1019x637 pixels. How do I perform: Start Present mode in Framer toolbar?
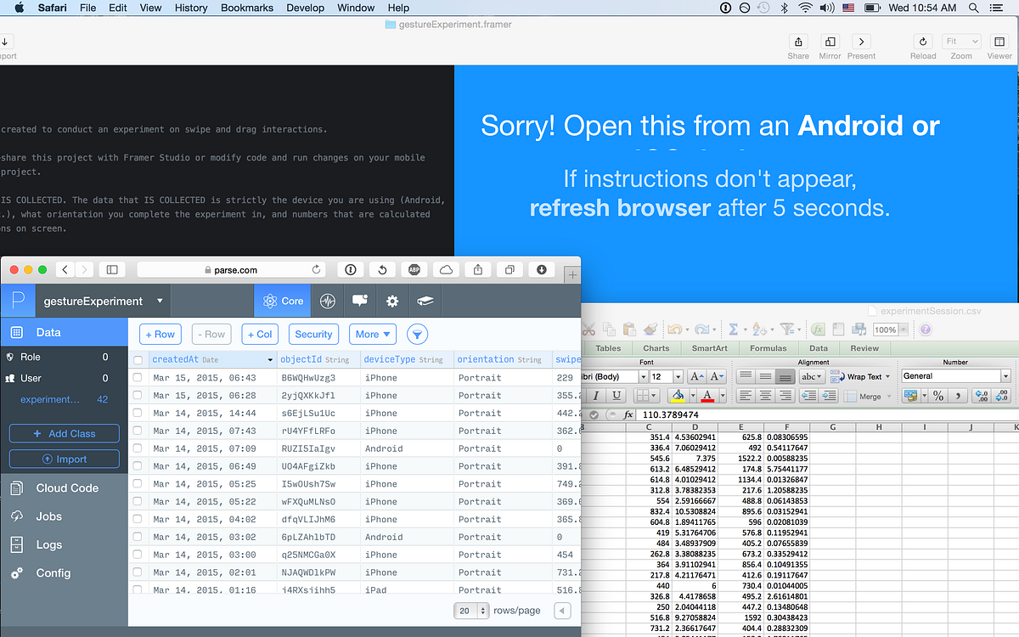coord(861,42)
